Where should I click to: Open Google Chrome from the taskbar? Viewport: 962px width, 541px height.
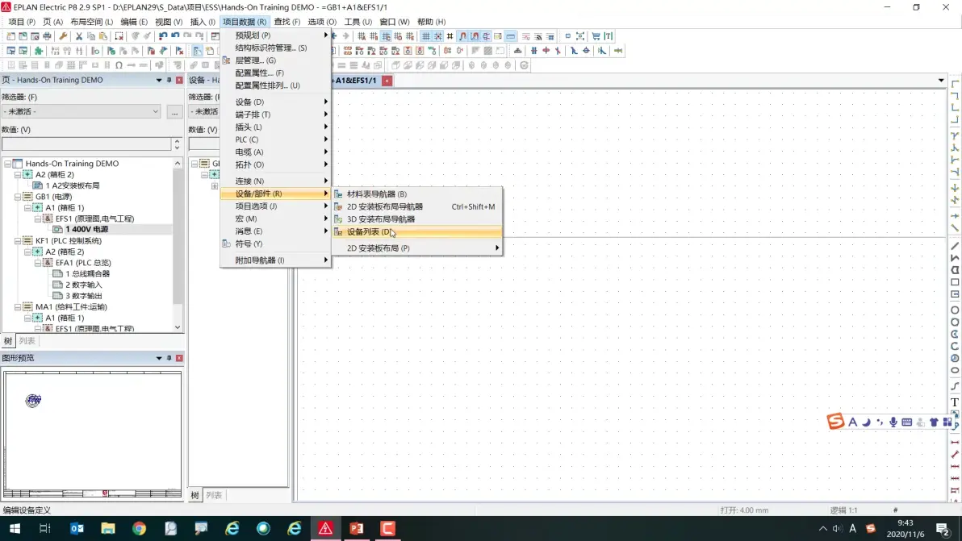click(140, 528)
